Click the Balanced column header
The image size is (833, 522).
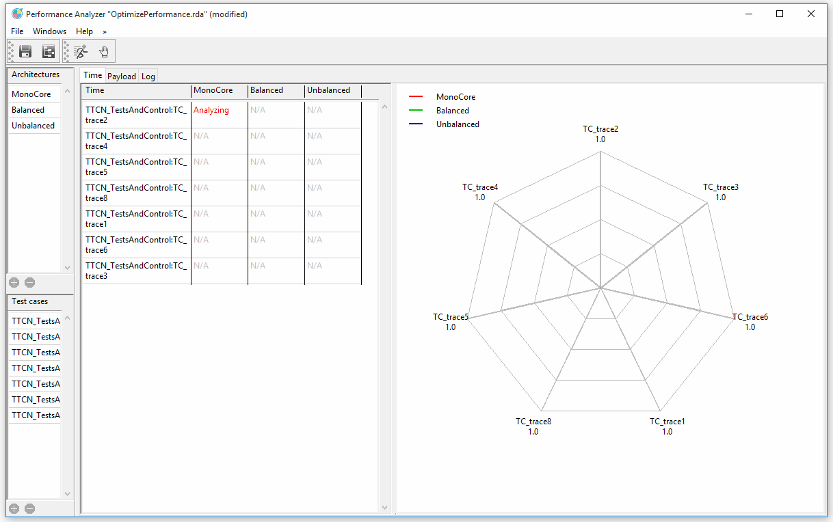pos(267,90)
